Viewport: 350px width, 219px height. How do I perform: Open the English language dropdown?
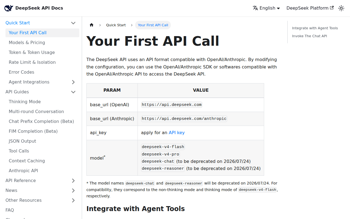click(266, 8)
